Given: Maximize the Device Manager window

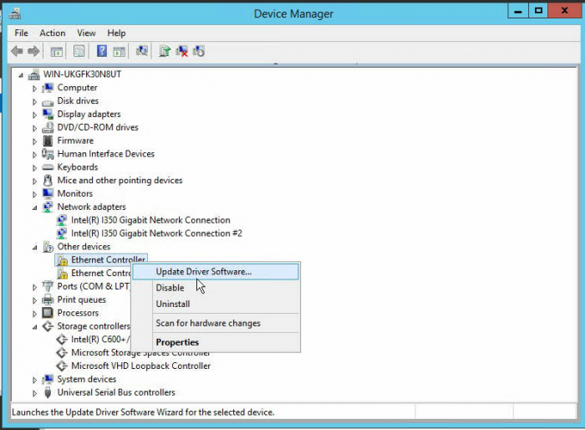Looking at the screenshot, I should pos(538,11).
